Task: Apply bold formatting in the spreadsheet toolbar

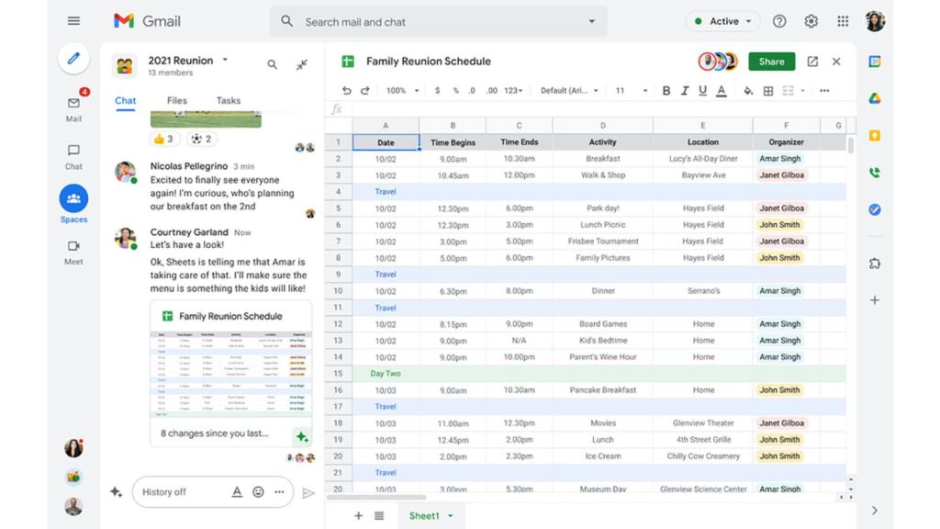Action: coord(666,91)
